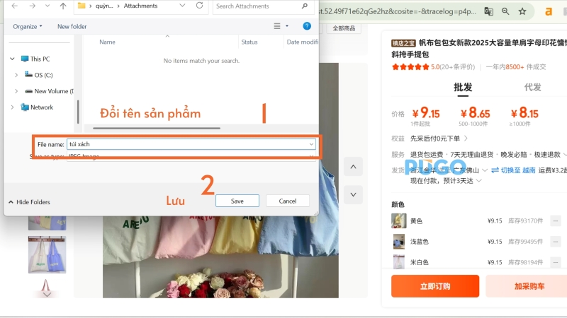Change the file view layout icon
The width and height of the screenshot is (567, 318).
[x=277, y=26]
